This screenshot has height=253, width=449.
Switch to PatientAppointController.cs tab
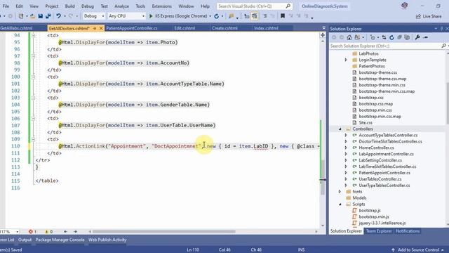tap(132, 28)
